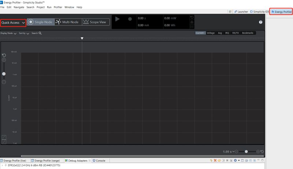Click the time zoom slider handle
The image size is (293, 169).
[246, 152]
